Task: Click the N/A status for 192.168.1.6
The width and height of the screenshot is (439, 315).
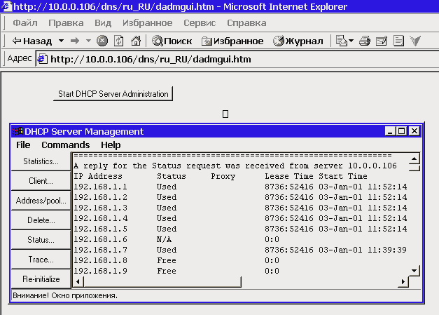Action: (x=164, y=239)
